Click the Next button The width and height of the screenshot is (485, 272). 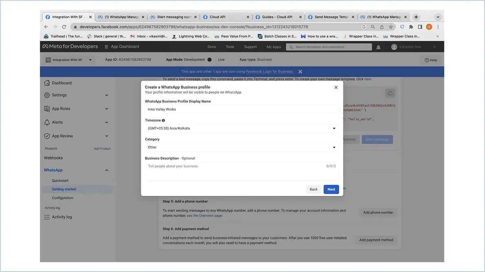pos(331,189)
